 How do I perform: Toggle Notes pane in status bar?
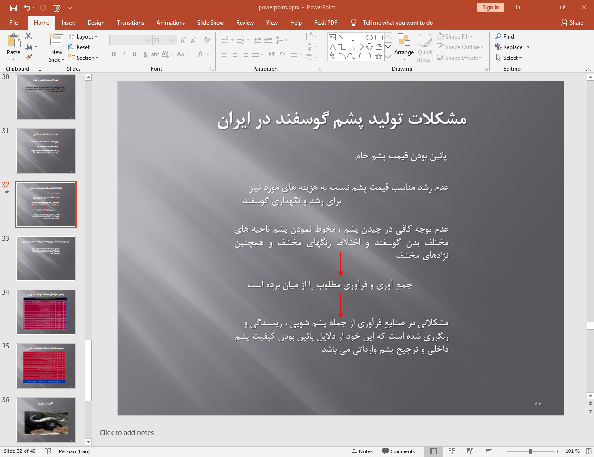click(362, 451)
